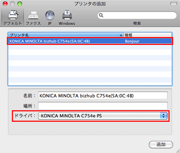Open the ファクス fax icon
This screenshot has height=153, width=180.
33,15
